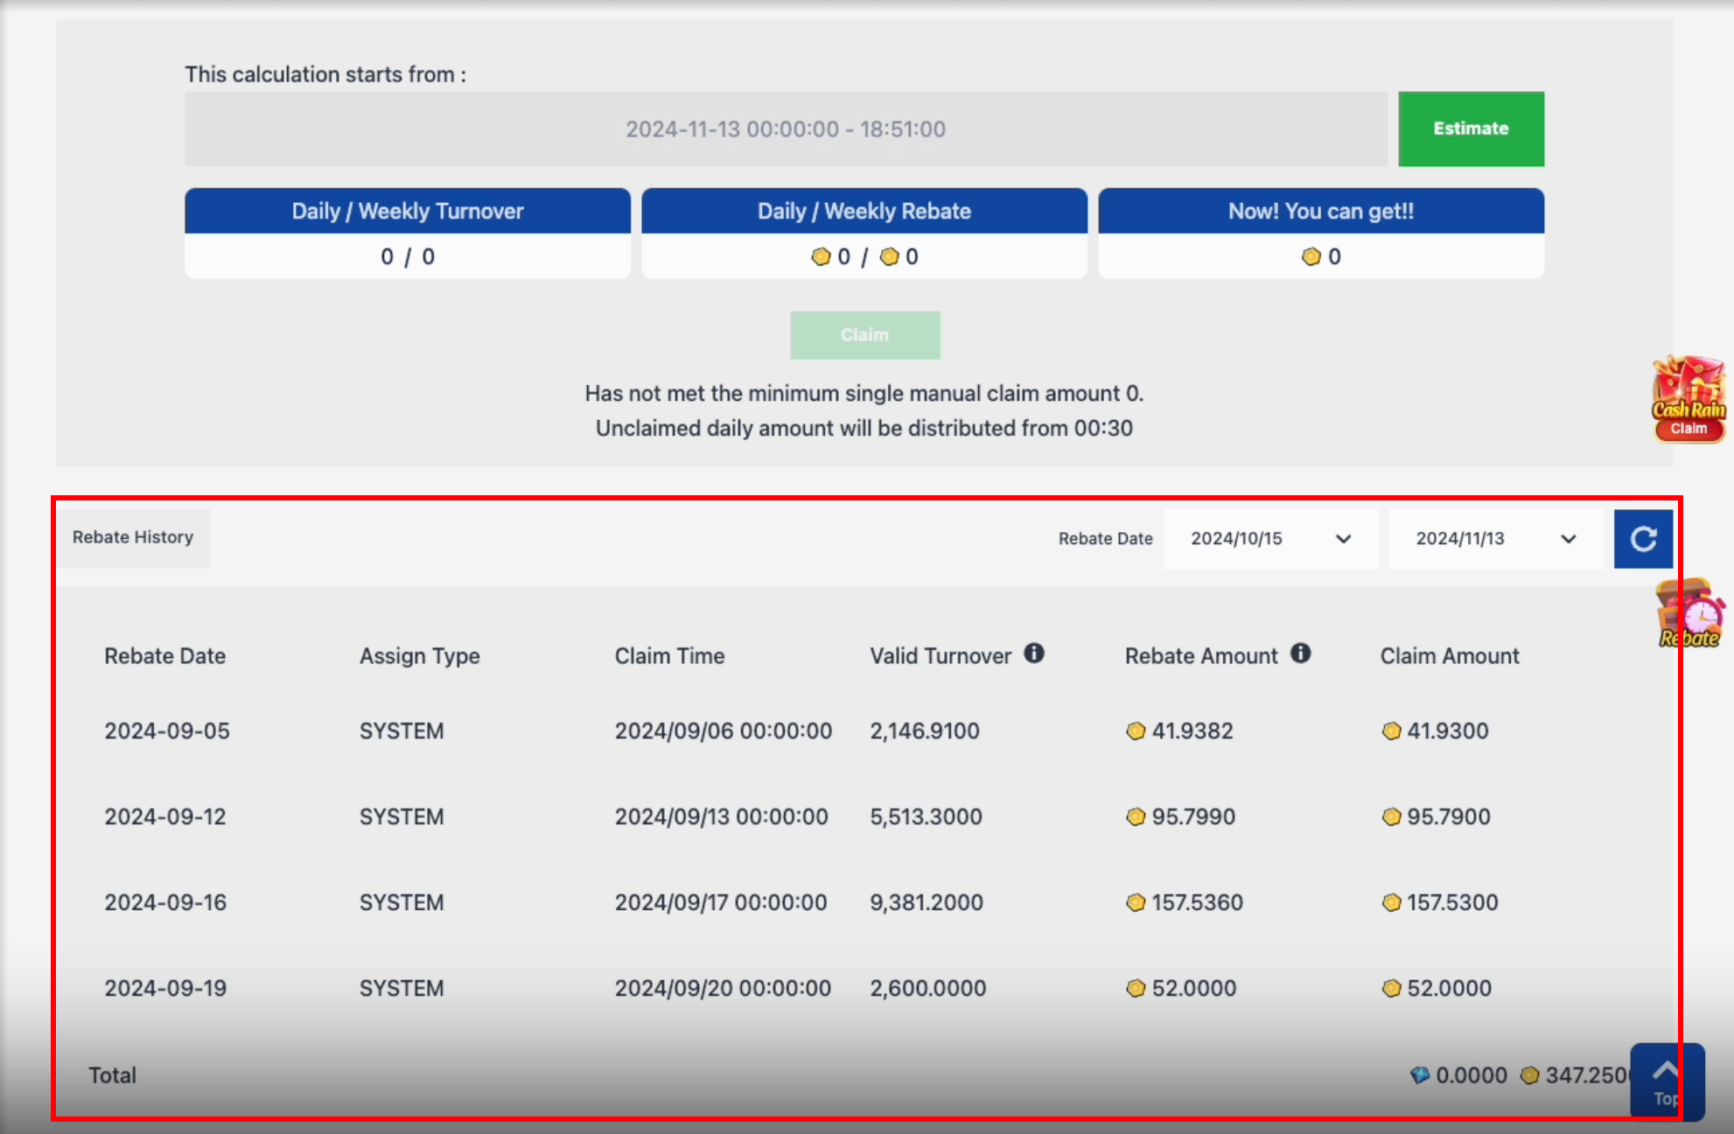Click the blue diamond icon in Total row
The height and width of the screenshot is (1134, 1734).
[1420, 1075]
